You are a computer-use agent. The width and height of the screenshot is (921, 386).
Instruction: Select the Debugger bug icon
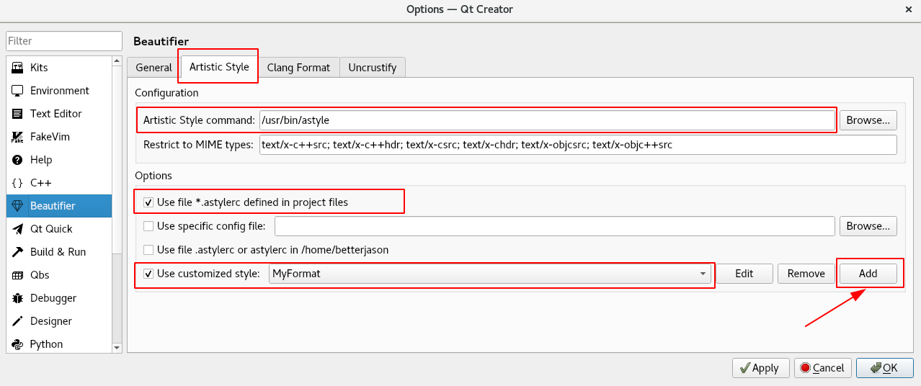click(x=18, y=298)
